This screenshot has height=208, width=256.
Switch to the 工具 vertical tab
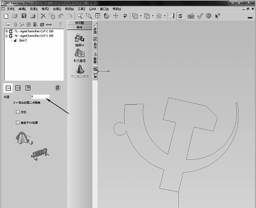(x=95, y=73)
